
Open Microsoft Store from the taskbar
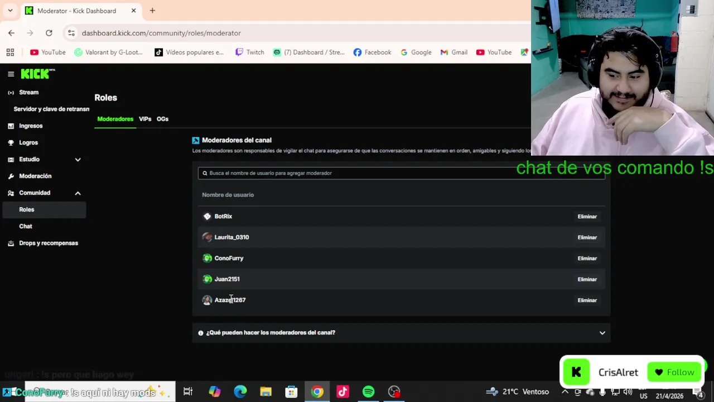click(291, 391)
